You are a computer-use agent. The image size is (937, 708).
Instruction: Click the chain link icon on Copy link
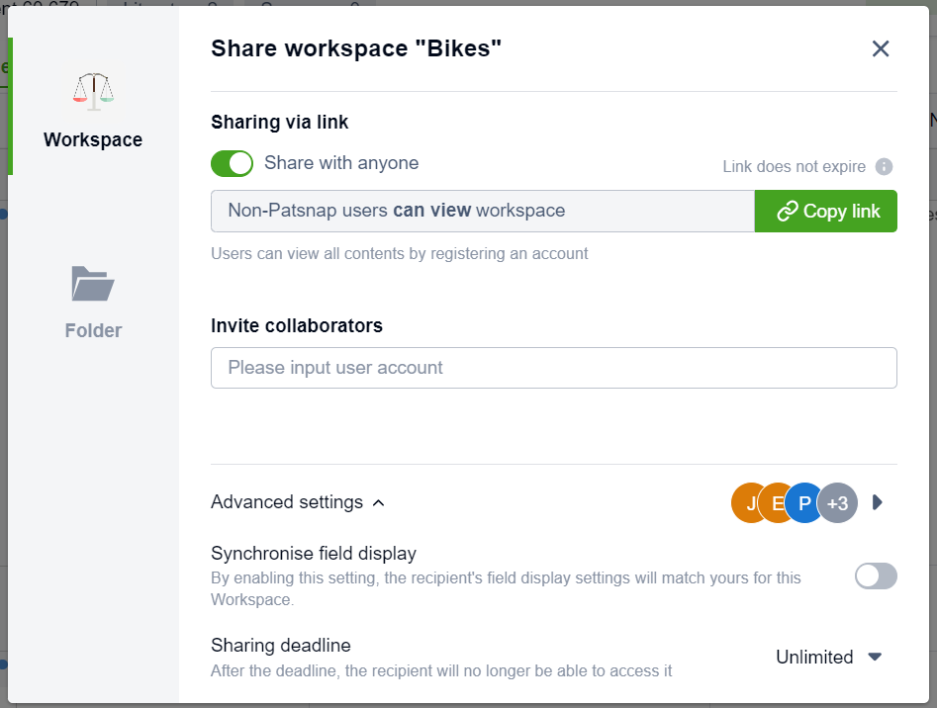click(788, 211)
